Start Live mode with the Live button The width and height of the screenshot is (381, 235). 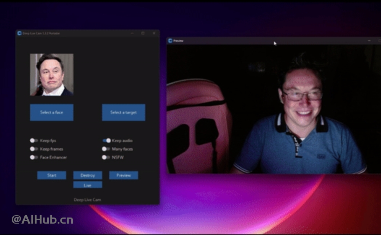click(88, 185)
